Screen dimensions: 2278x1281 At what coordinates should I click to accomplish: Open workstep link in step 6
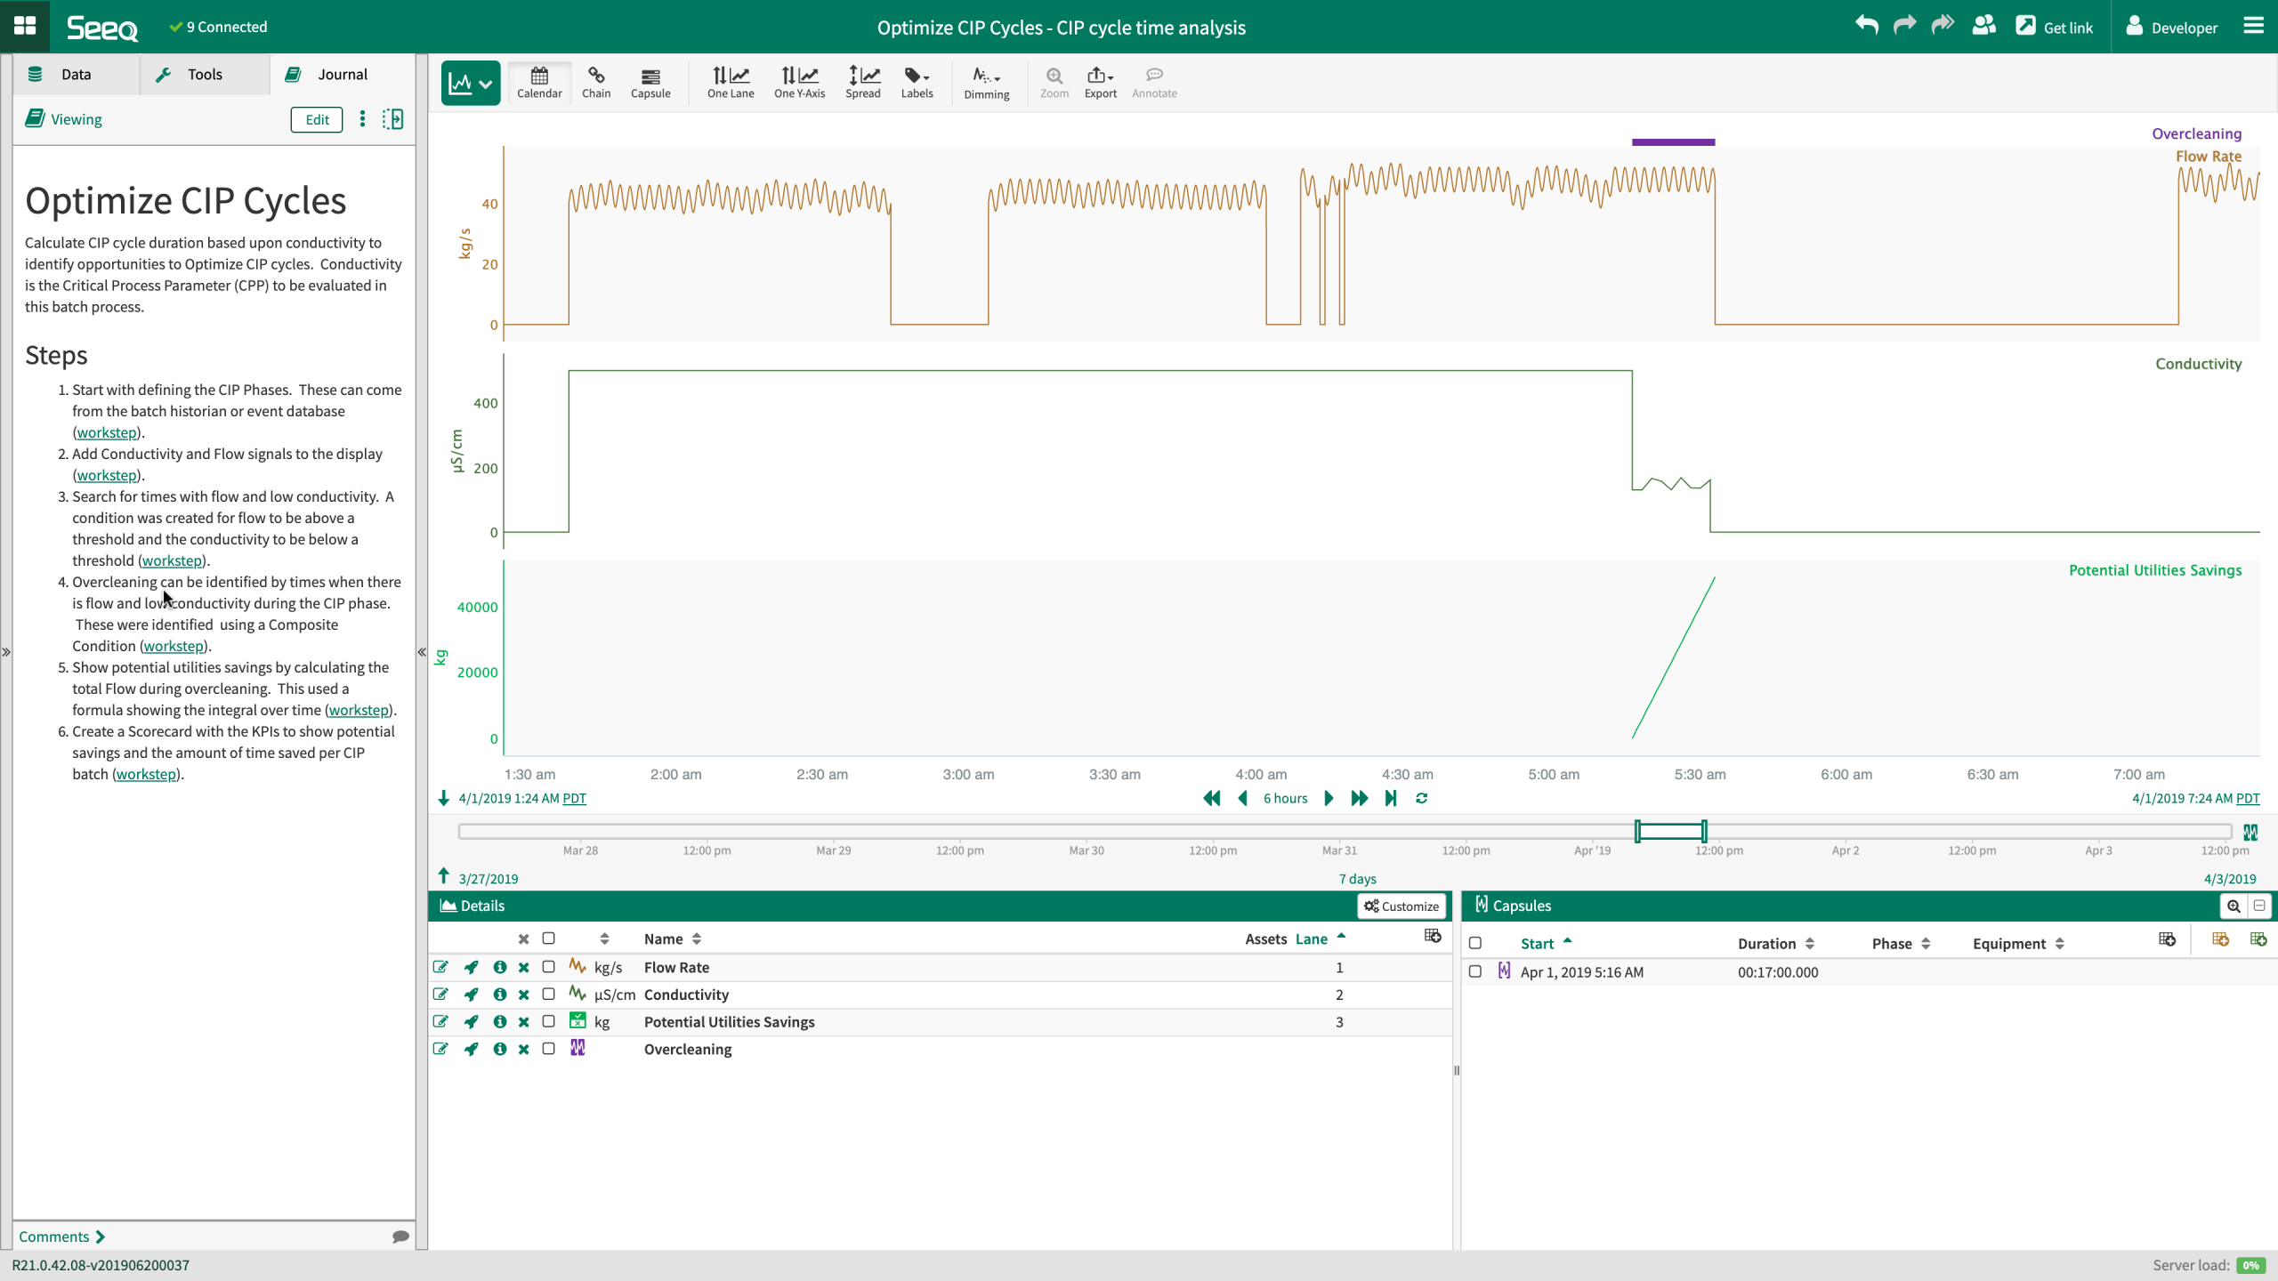(146, 774)
